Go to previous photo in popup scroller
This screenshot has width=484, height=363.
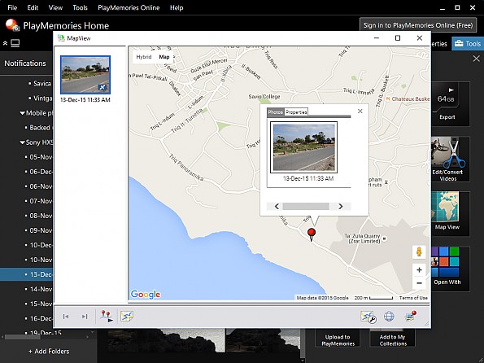277,207
